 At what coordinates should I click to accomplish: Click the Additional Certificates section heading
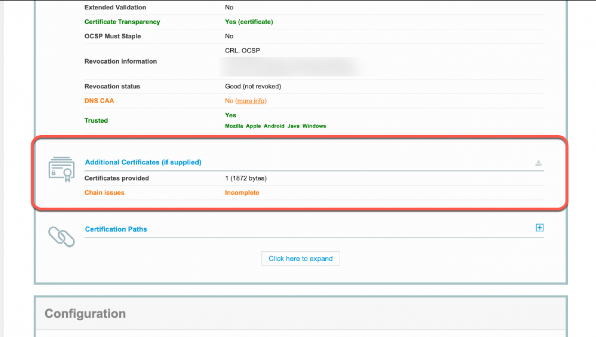coord(143,162)
